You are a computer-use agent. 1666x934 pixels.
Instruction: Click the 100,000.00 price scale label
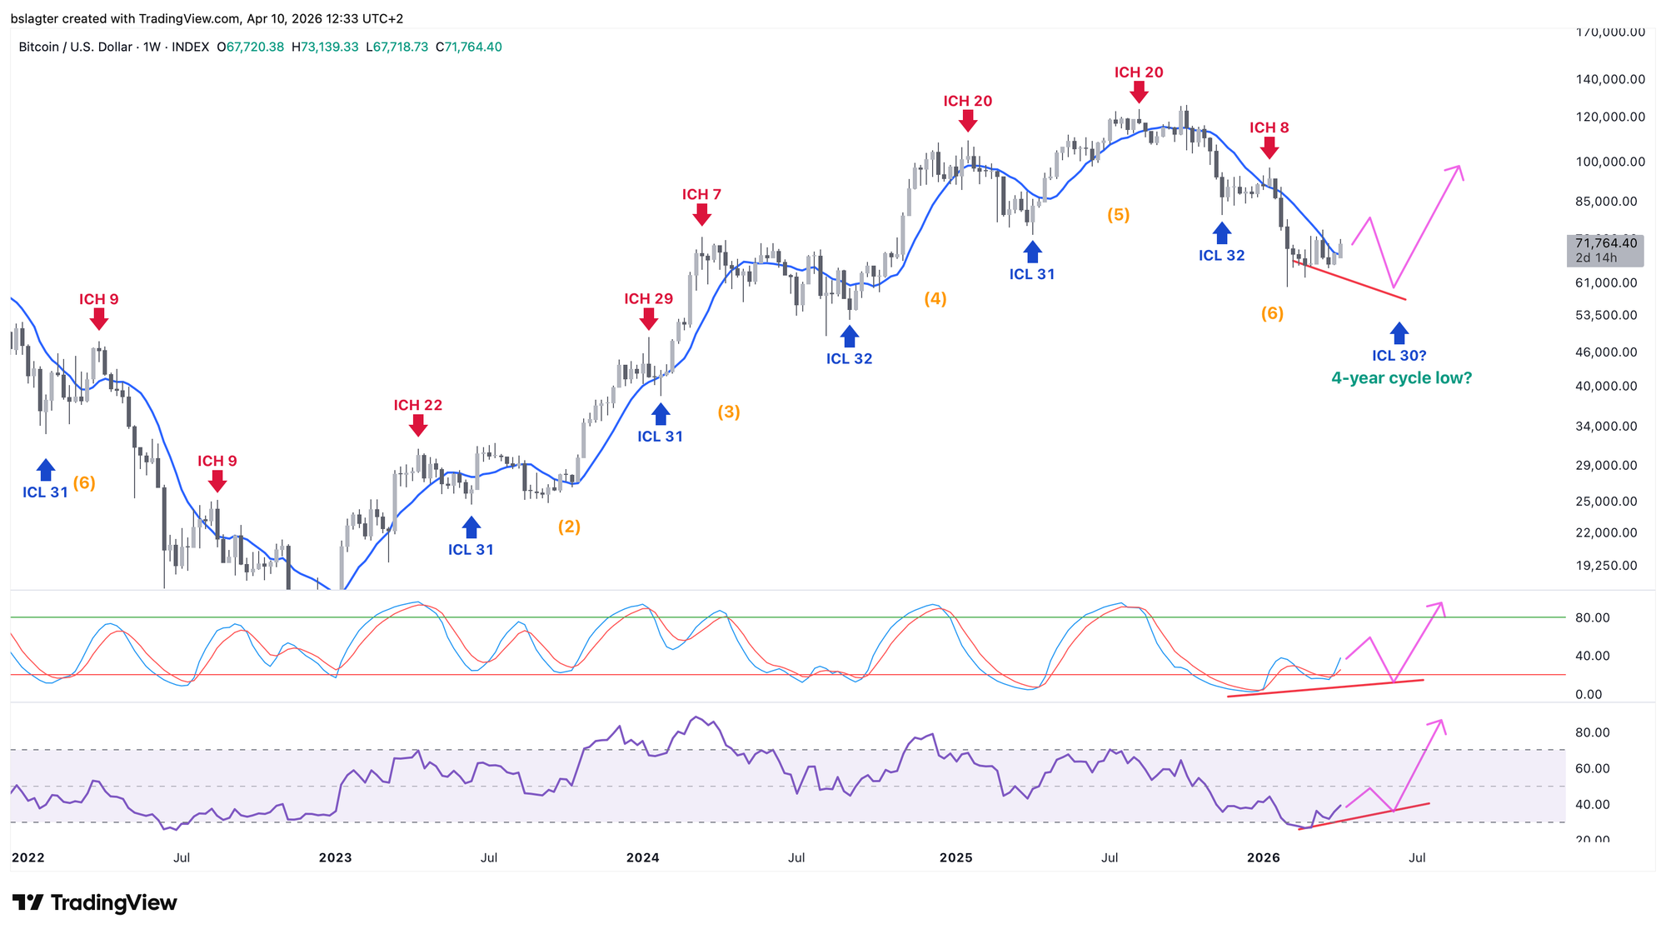pyautogui.click(x=1609, y=162)
